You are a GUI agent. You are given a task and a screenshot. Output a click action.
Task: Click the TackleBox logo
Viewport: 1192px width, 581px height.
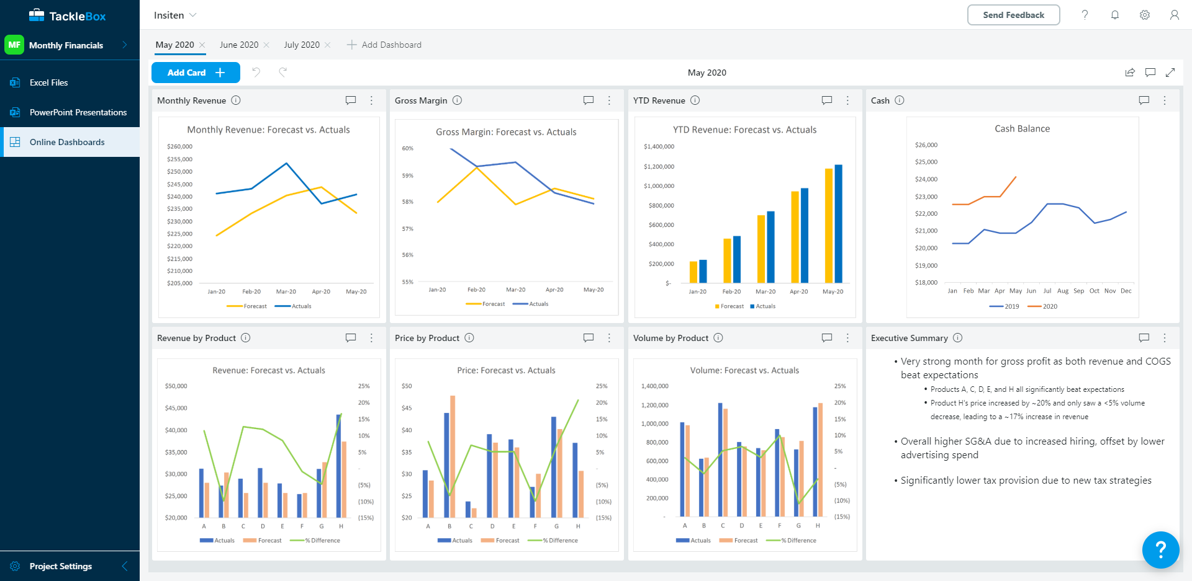click(68, 16)
